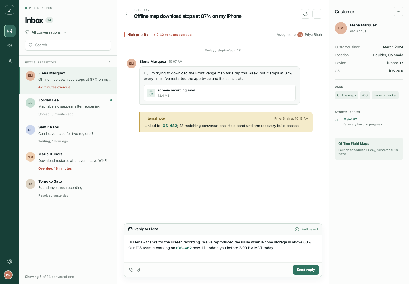Open the screen-recording.mov attachment icon
Viewport: 409px width, 284px height.
click(151, 93)
